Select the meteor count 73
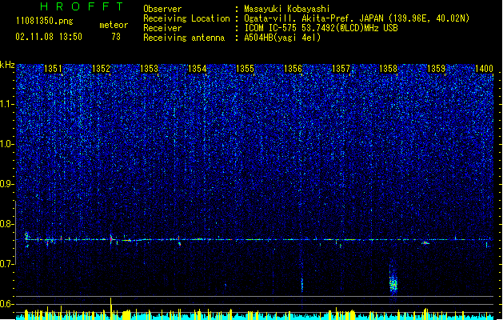The width and height of the screenshot is (503, 320). click(116, 37)
